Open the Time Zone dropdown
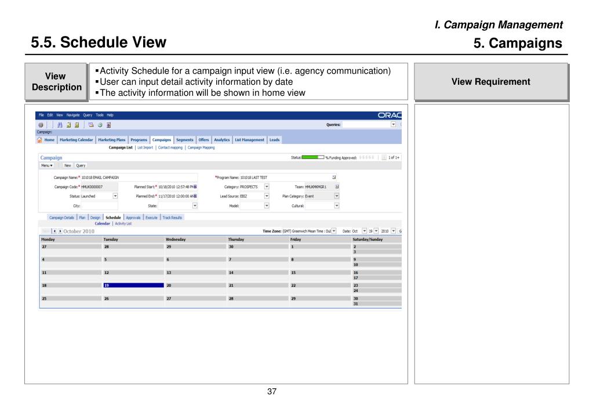 pos(333,231)
